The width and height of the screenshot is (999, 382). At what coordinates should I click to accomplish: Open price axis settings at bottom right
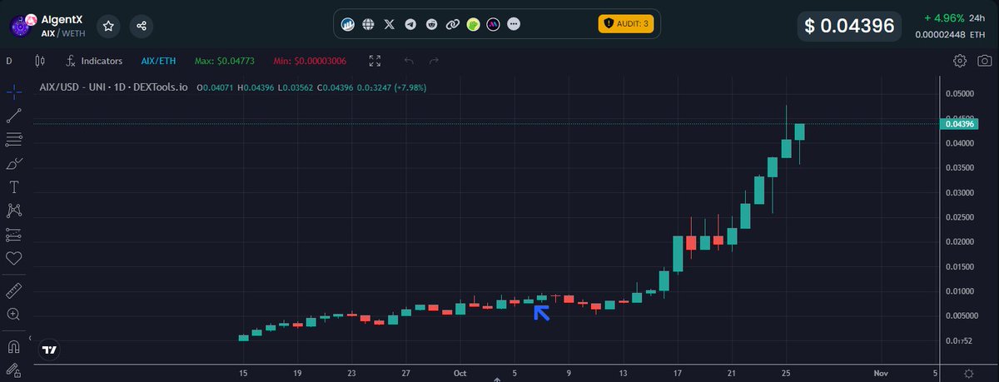click(x=968, y=374)
